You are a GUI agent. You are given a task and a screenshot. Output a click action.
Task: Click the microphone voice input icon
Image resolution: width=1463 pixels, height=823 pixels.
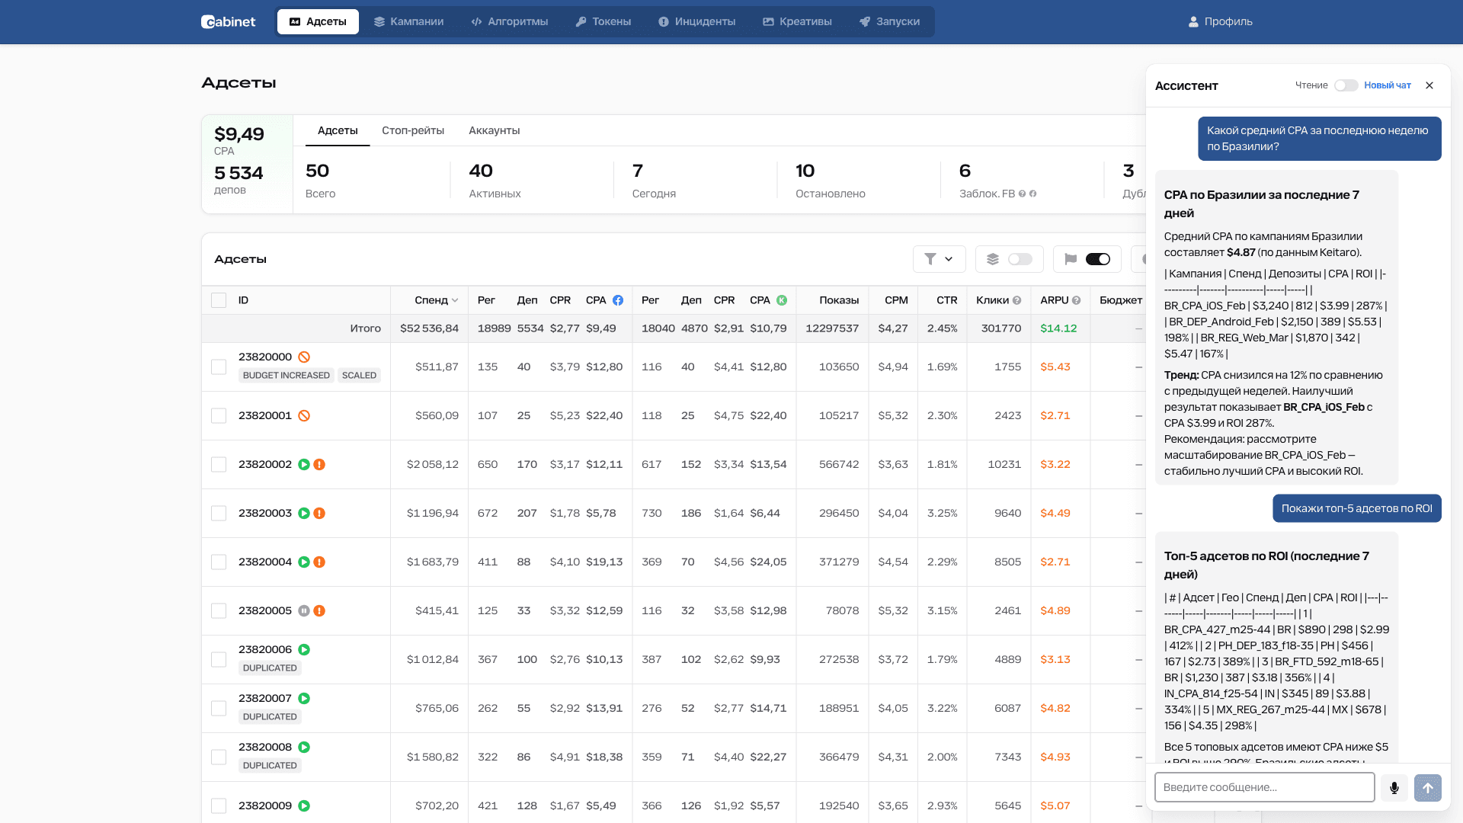click(1394, 788)
